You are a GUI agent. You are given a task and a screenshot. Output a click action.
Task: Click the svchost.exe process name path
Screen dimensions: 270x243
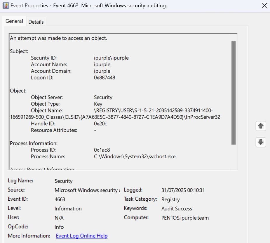[x=135, y=156]
